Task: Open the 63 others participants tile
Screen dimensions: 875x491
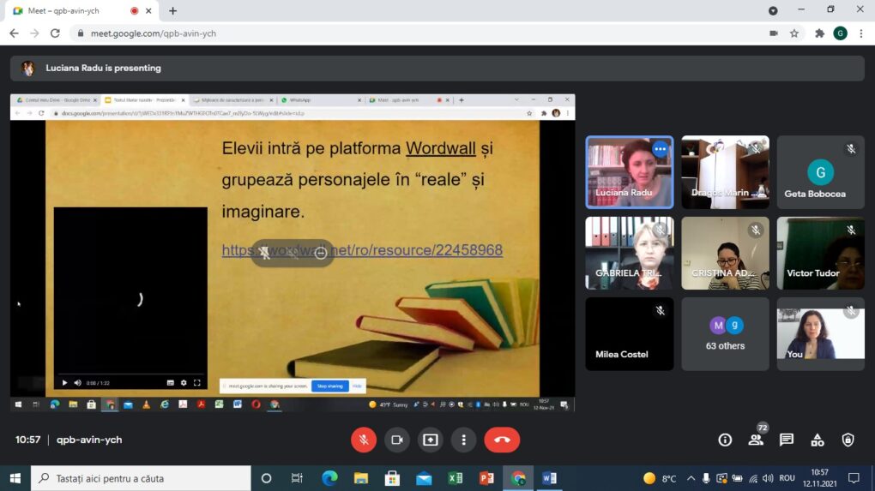Action: (x=725, y=334)
